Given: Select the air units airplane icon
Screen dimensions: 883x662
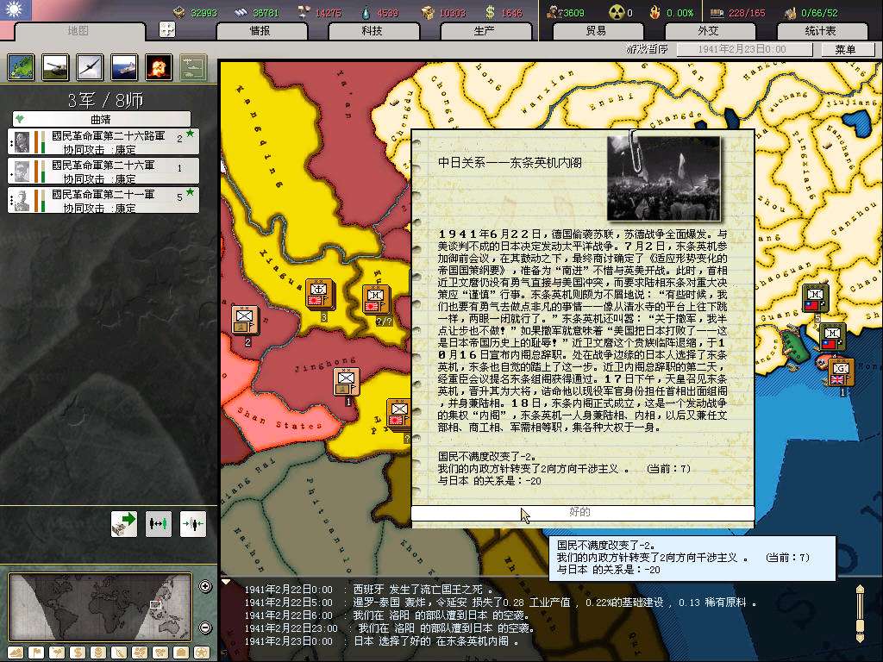Looking at the screenshot, I should (90, 67).
